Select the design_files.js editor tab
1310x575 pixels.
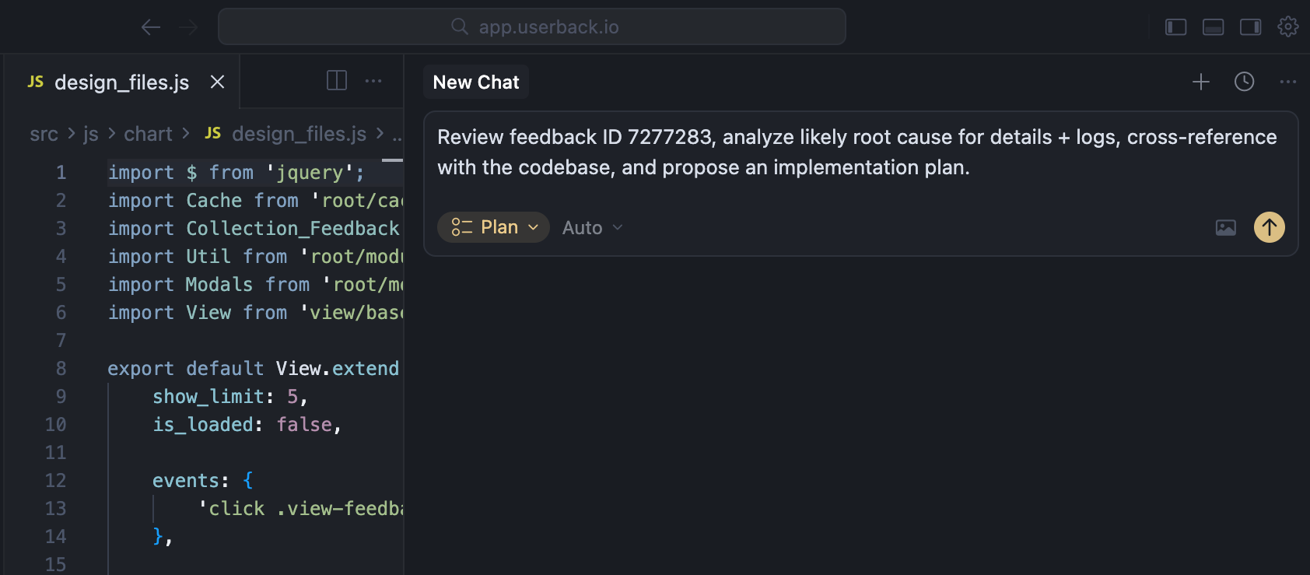tap(121, 81)
